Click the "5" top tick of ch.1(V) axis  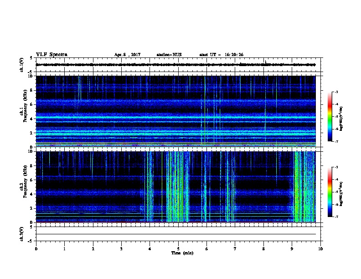31,58
